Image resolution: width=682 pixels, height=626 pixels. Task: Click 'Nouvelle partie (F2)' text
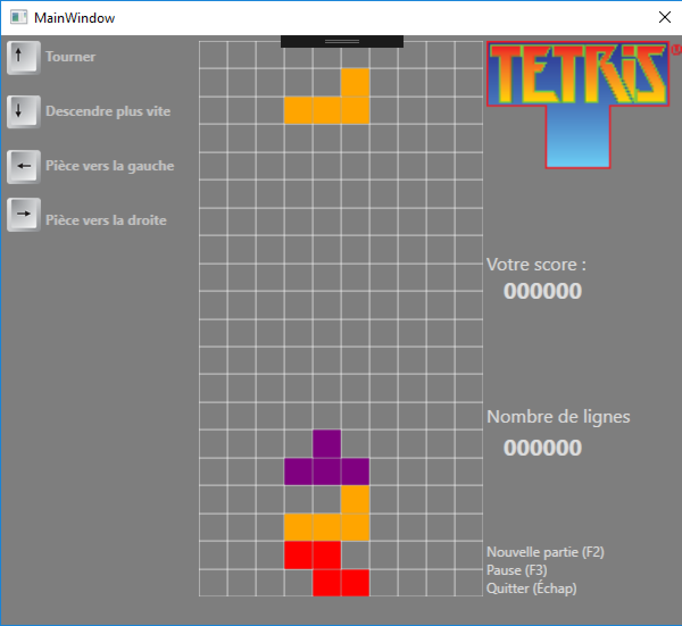pyautogui.click(x=545, y=552)
